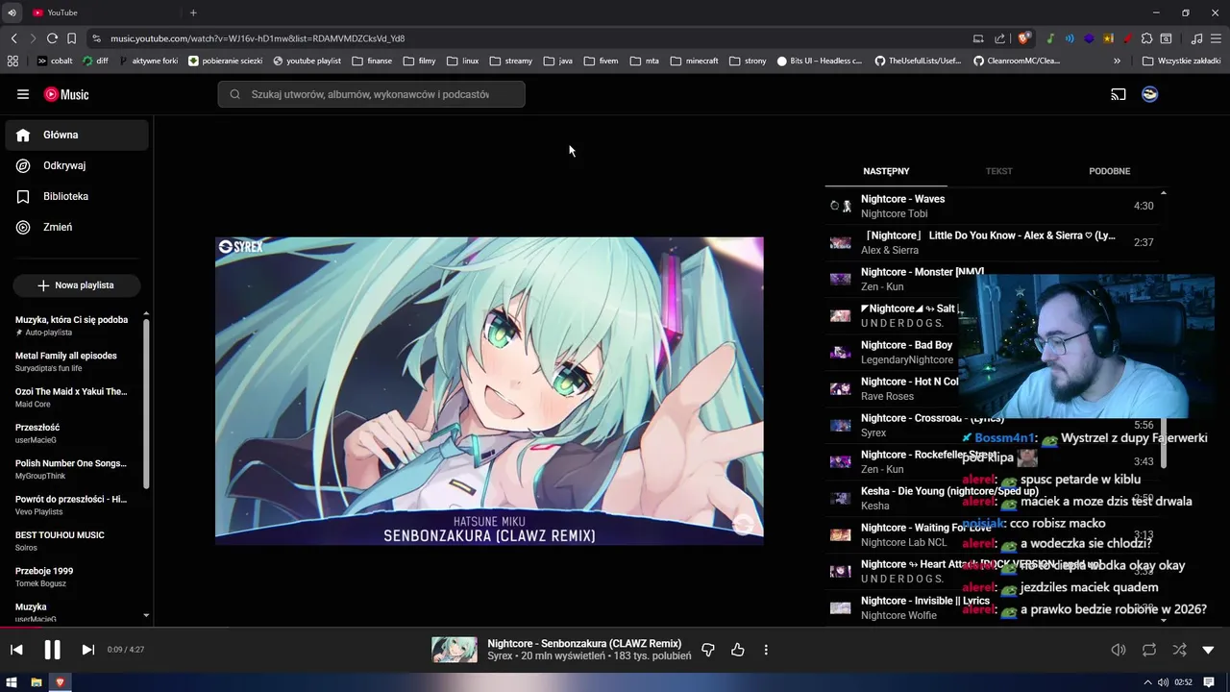Click the Brave taskbar icon

(61, 682)
